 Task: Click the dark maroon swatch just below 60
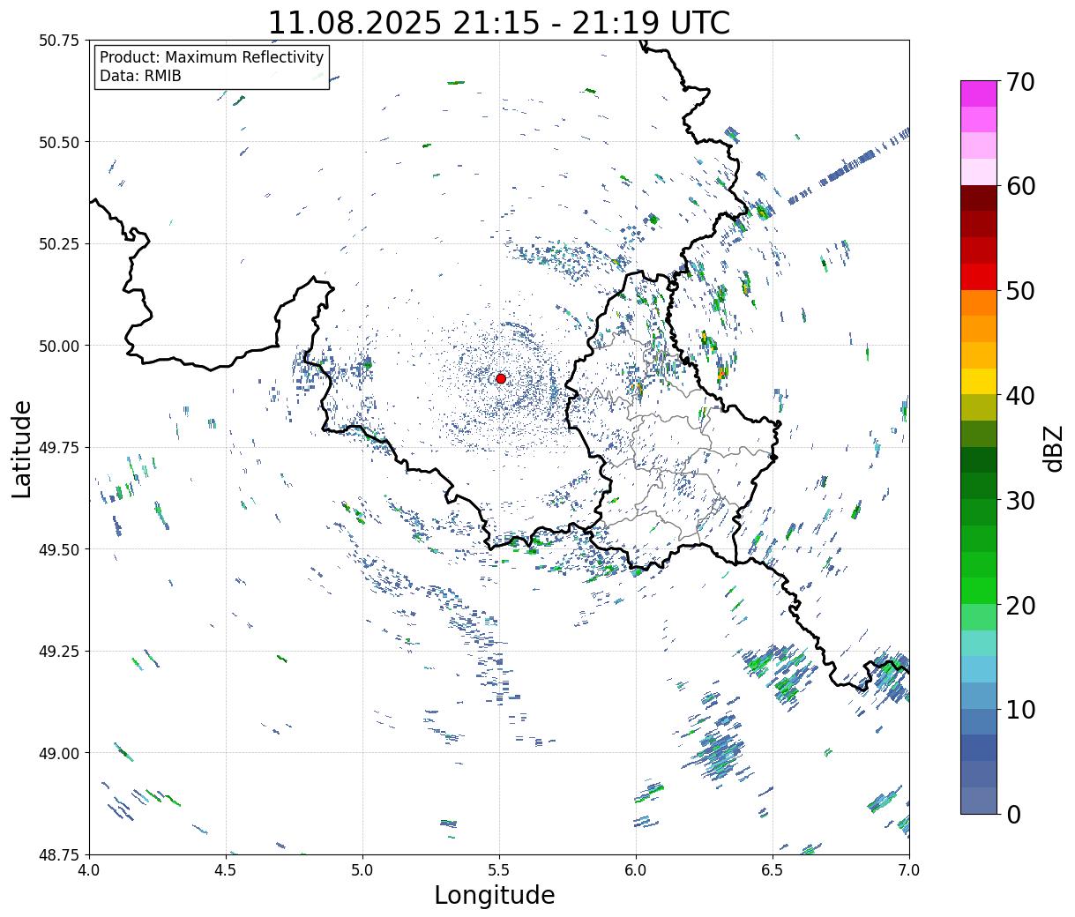(979, 198)
